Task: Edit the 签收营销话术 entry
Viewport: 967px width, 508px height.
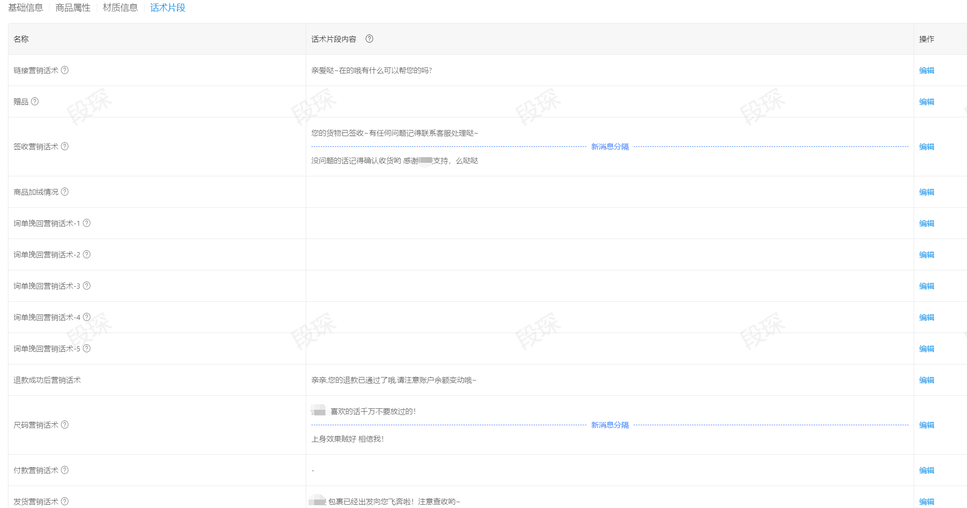Action: (926, 146)
